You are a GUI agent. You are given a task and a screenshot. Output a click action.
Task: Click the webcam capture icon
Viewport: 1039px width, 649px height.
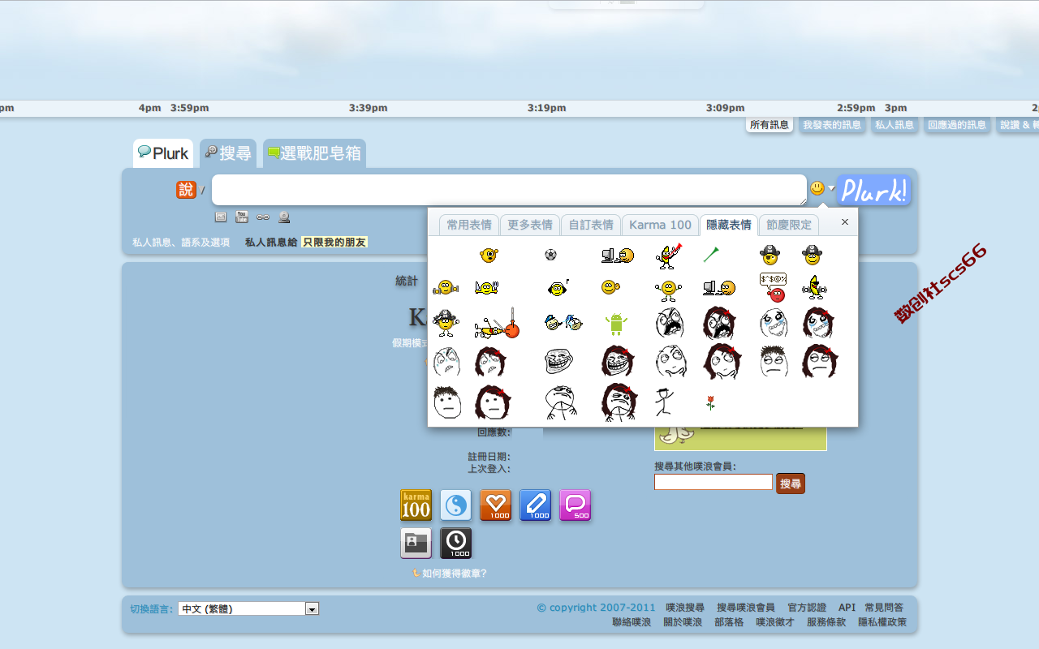pos(284,217)
